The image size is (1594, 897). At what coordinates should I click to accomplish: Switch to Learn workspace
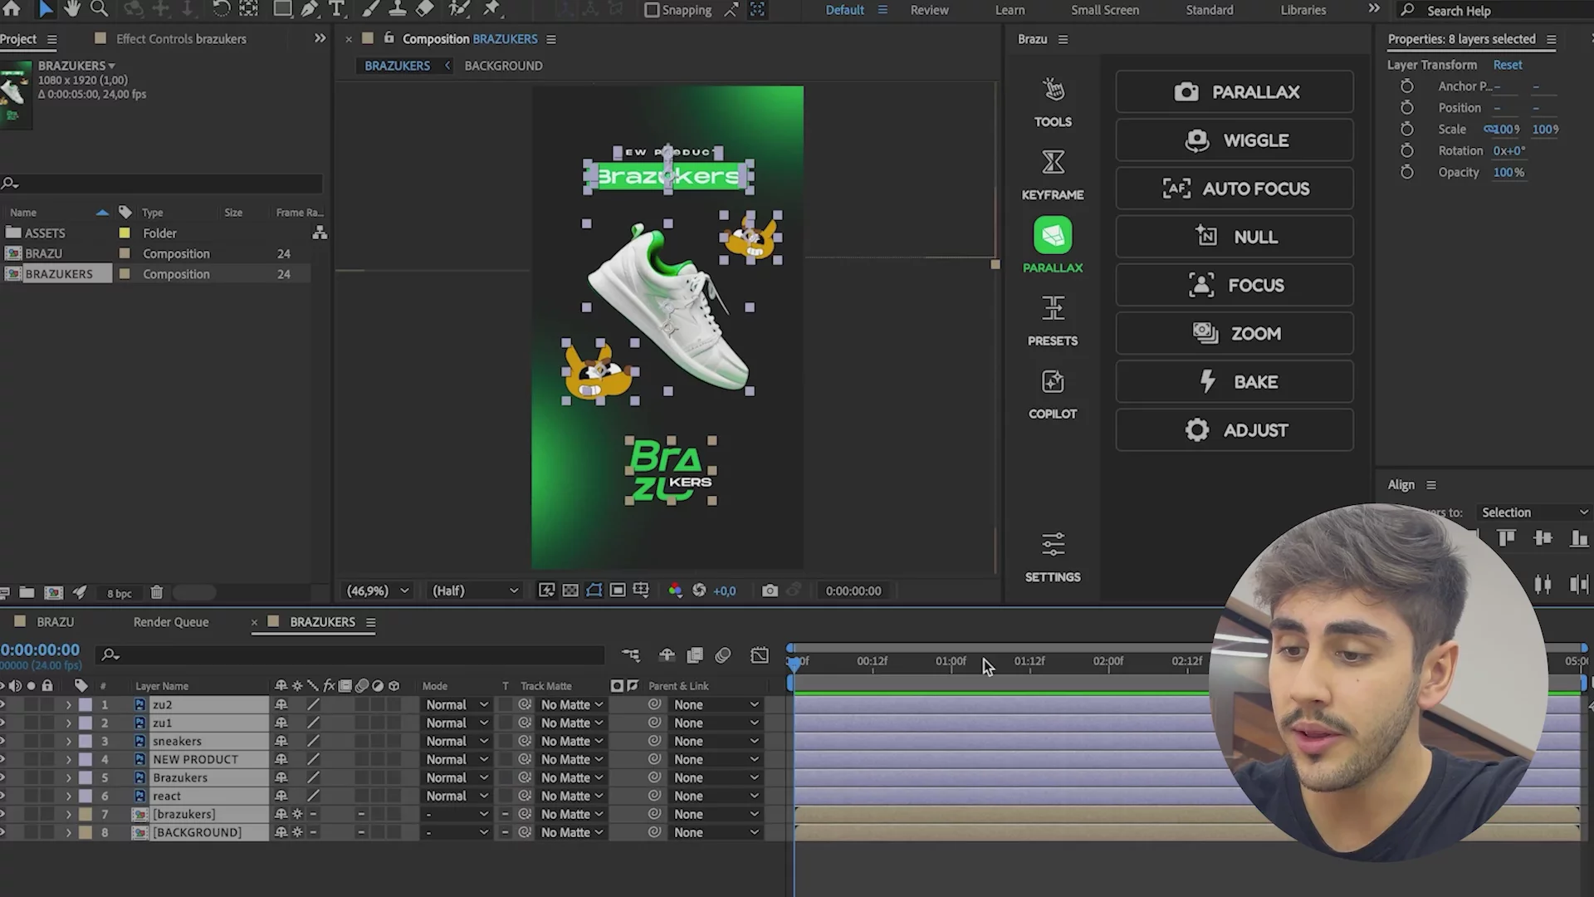coord(1010,10)
